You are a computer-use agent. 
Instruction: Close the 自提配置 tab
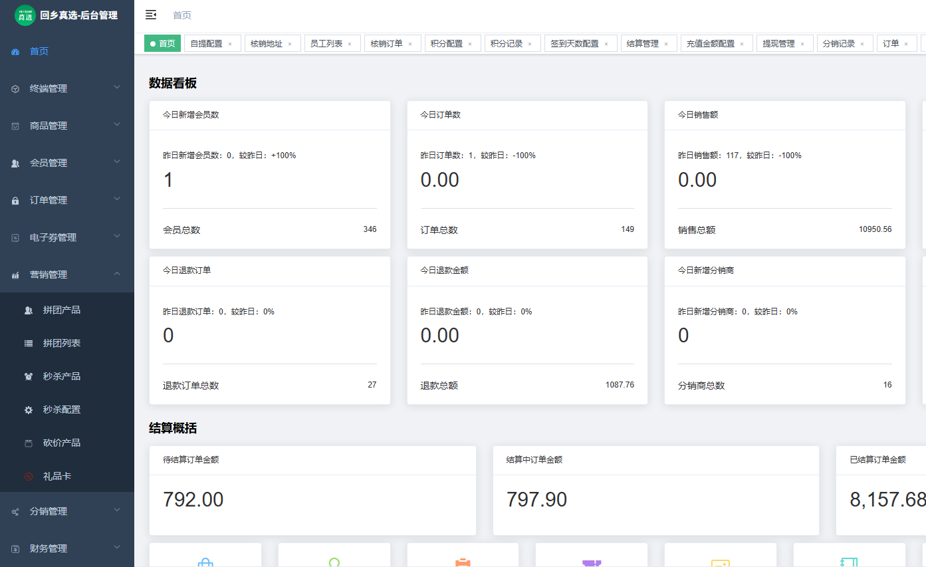[230, 44]
